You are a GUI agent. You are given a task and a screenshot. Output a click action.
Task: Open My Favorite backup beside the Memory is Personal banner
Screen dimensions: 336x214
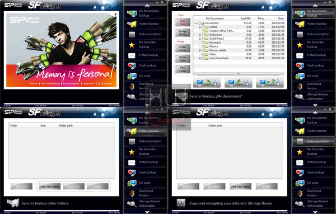click(146, 45)
